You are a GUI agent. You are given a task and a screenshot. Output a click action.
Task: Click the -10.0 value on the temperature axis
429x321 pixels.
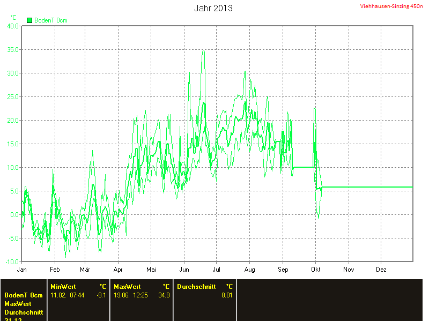point(12,262)
